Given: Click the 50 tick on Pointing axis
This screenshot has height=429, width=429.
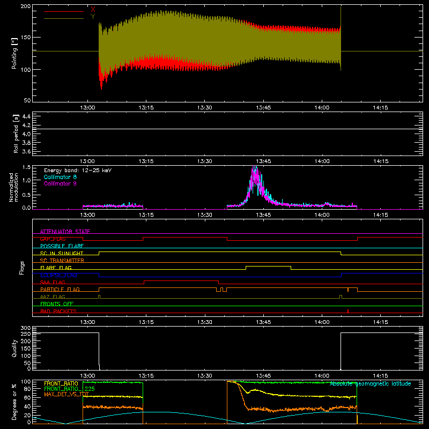Looking at the screenshot, I should tap(27, 100).
